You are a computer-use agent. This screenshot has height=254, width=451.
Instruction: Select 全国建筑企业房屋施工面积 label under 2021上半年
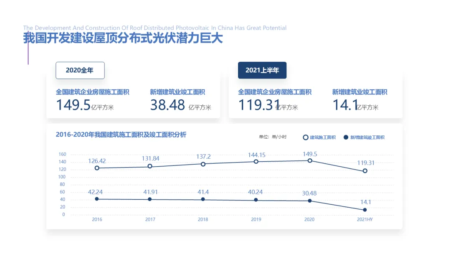tap(275, 92)
